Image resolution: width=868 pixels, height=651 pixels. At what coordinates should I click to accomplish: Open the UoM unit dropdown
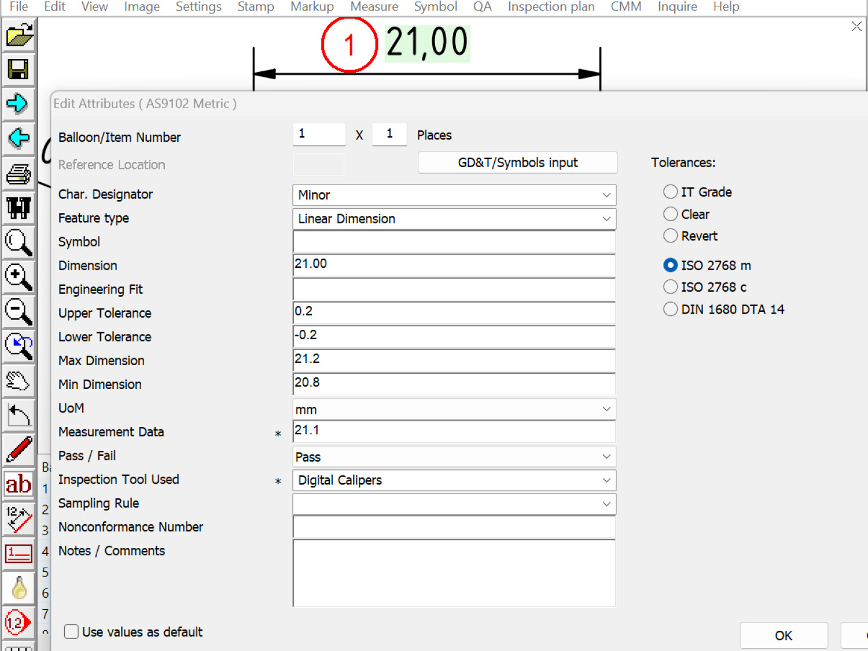[x=454, y=409]
